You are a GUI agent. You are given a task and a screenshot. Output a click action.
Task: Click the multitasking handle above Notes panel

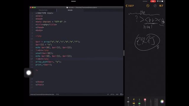click(x=145, y=1)
